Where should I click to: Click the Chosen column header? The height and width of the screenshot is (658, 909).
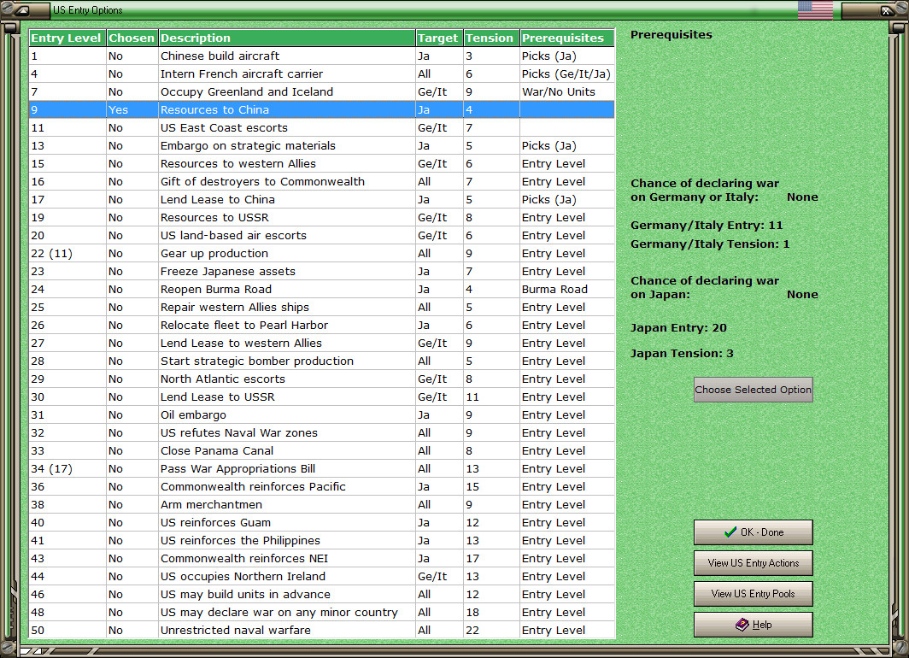[132, 38]
